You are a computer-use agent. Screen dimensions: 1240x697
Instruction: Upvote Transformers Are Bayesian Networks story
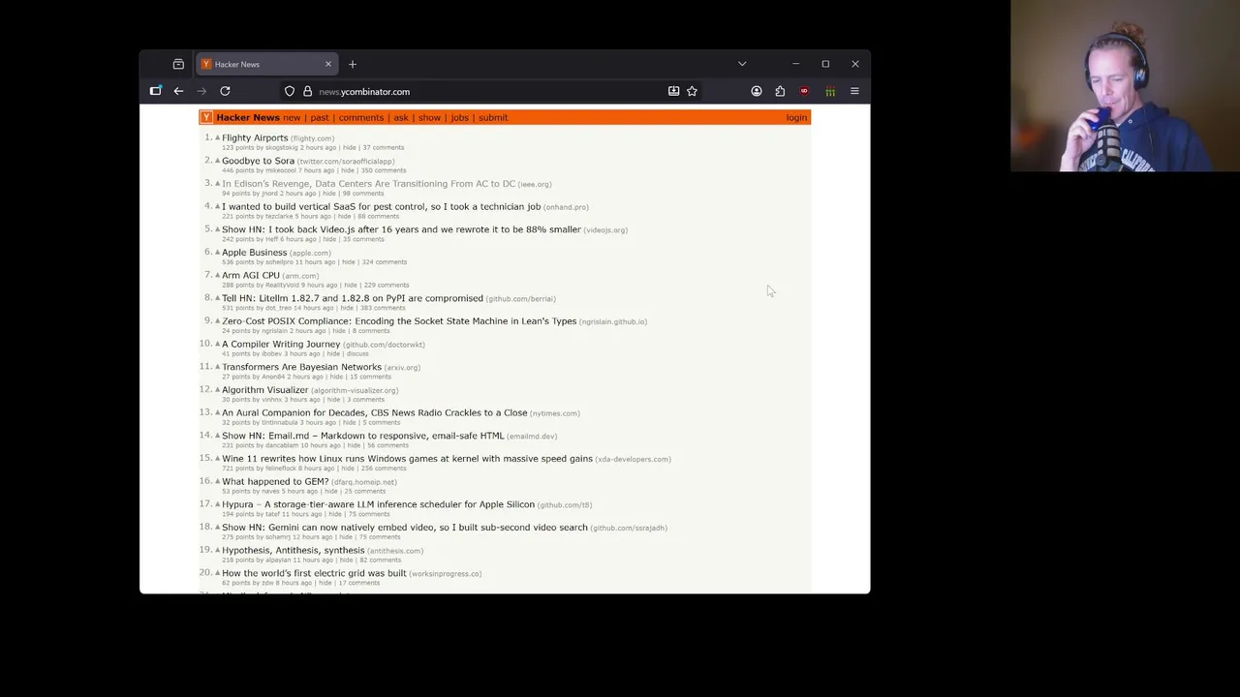coord(217,367)
